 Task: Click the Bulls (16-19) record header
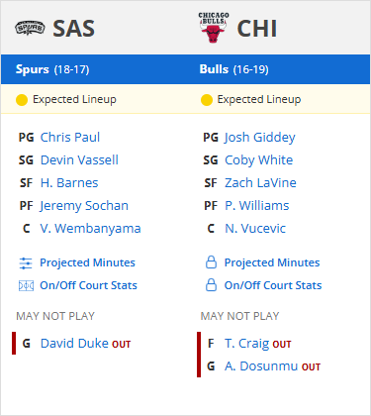(x=233, y=69)
